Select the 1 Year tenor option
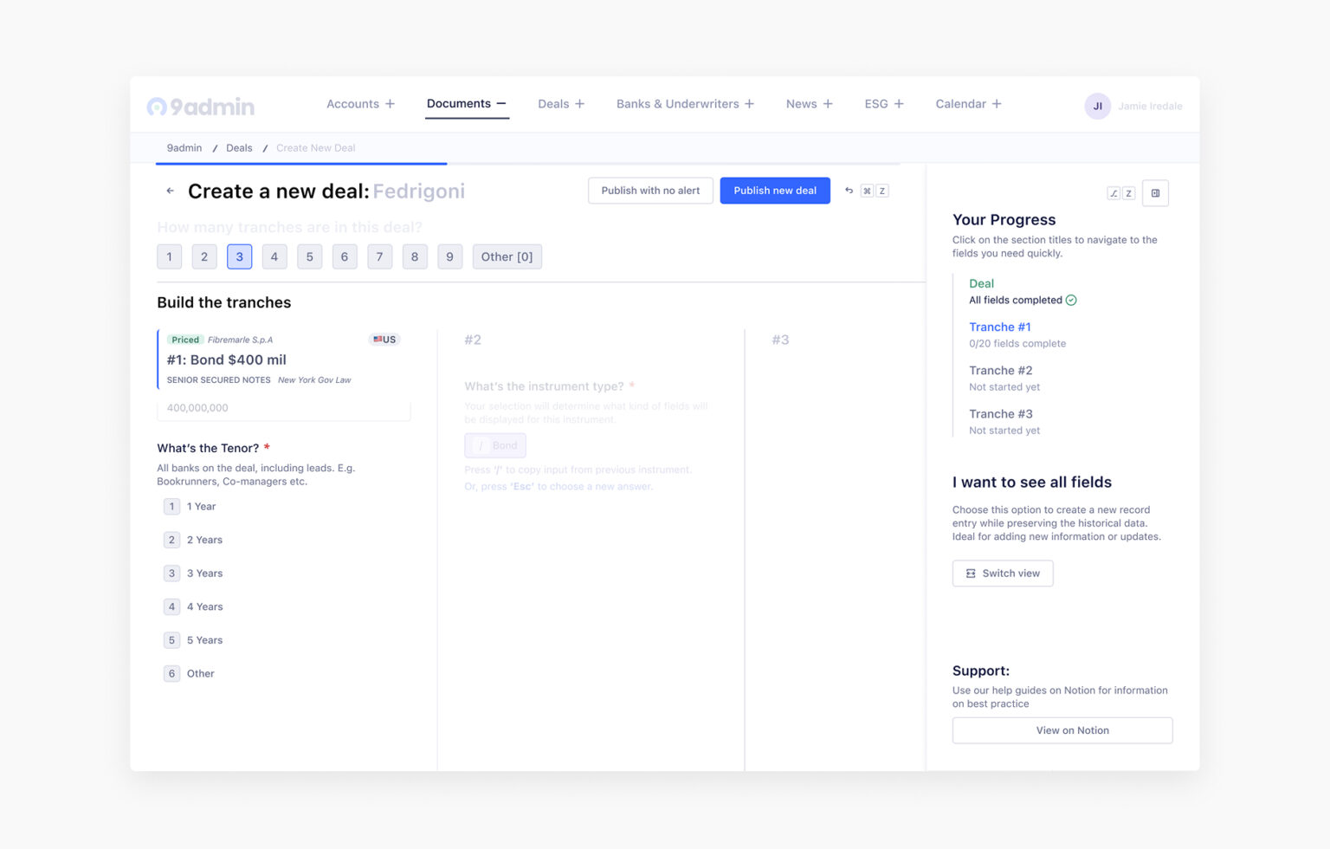Screen dimensions: 1330x849 pyautogui.click(x=190, y=507)
